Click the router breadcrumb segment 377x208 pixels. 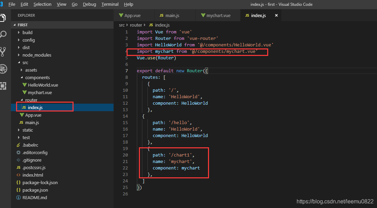[136, 25]
